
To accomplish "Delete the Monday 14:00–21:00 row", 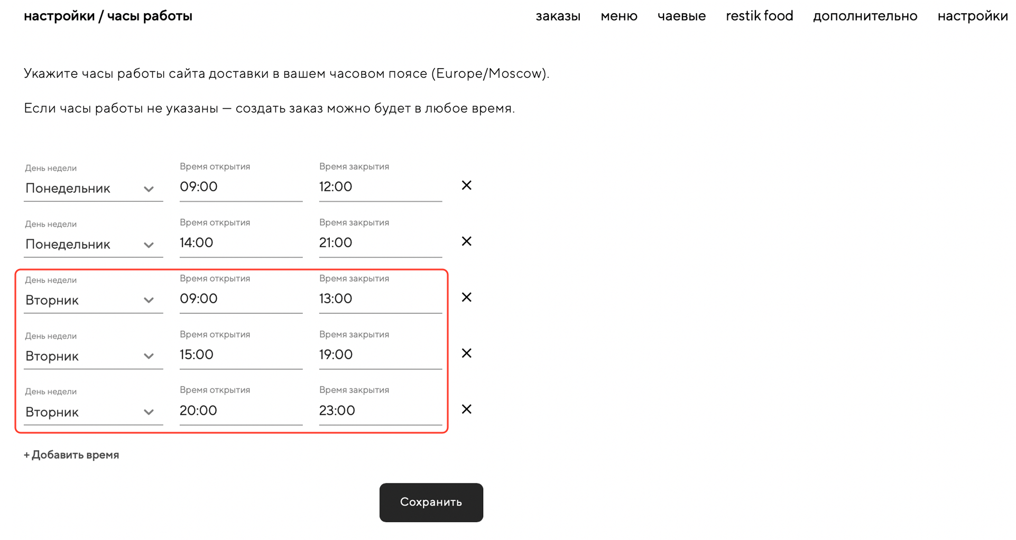I will (x=466, y=241).
